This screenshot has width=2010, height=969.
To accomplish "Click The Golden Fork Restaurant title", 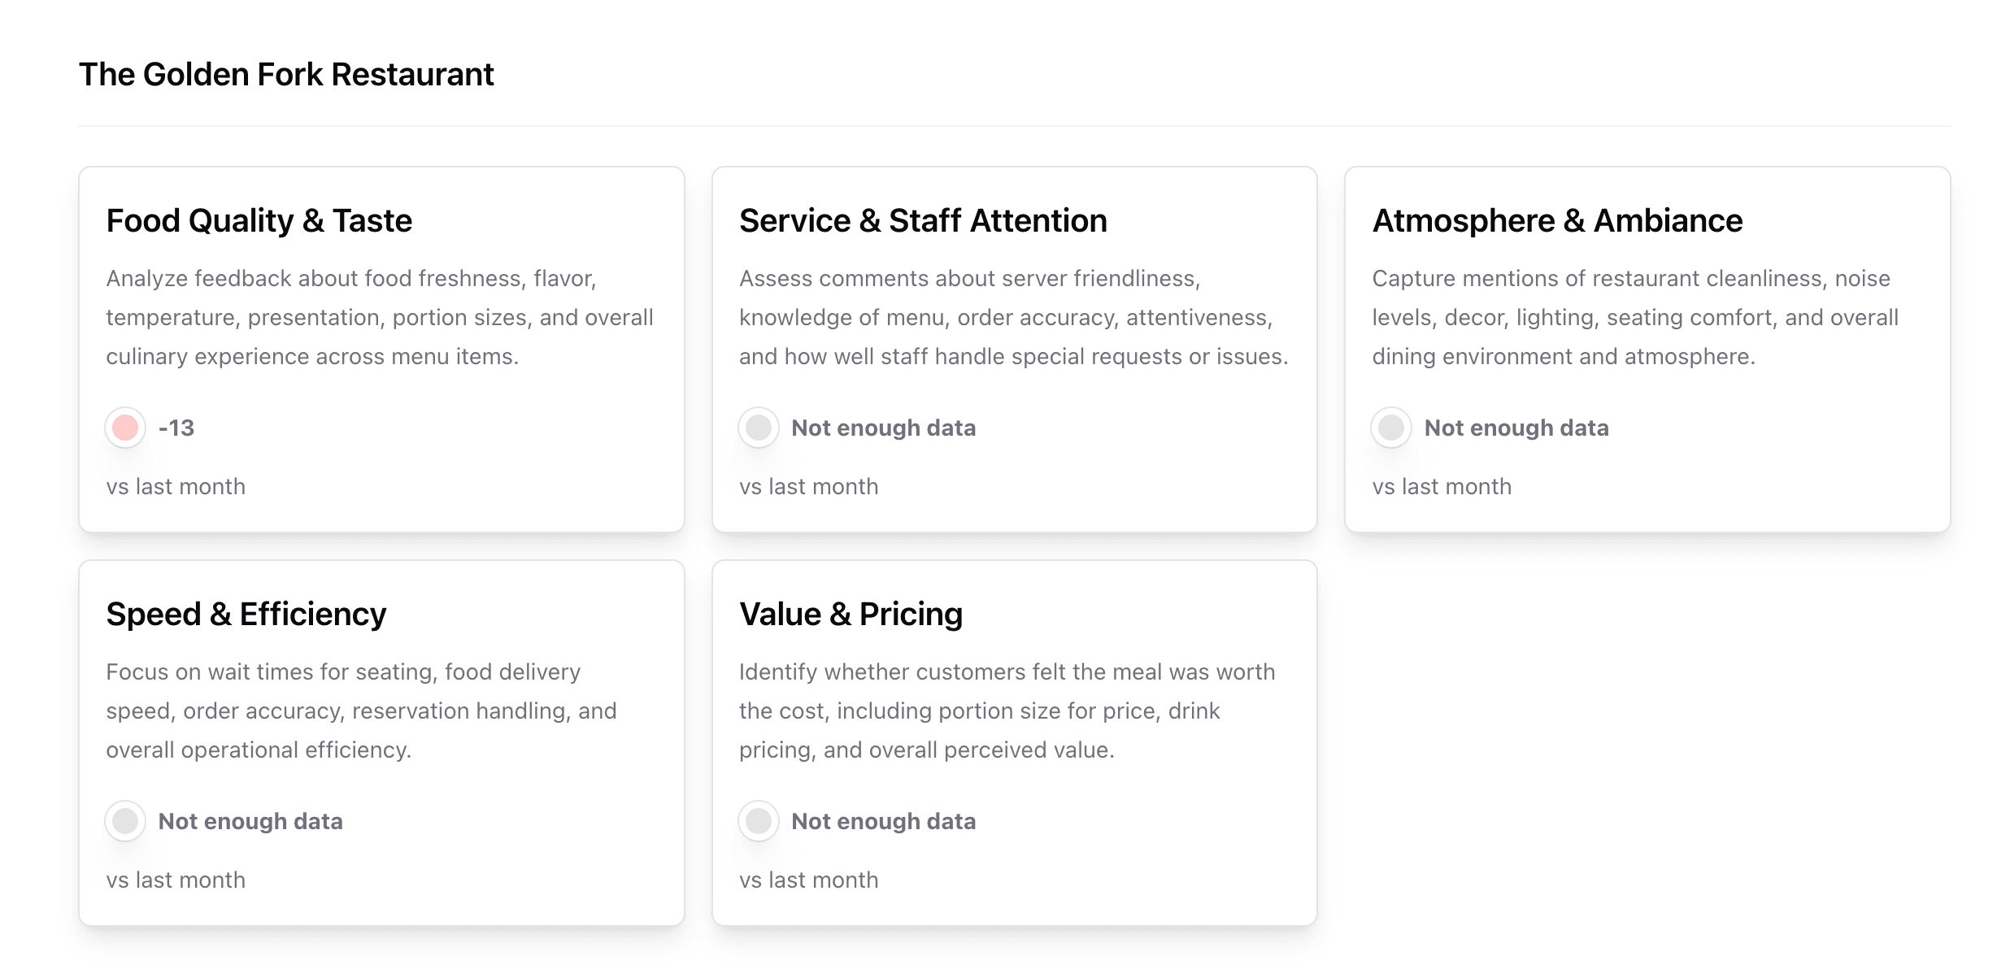I will (x=286, y=74).
